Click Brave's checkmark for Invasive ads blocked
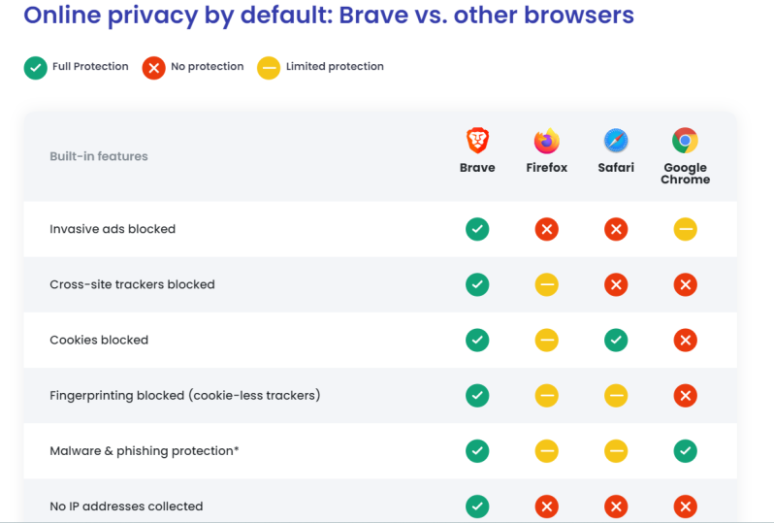Viewport: 774px width, 523px height. click(477, 229)
